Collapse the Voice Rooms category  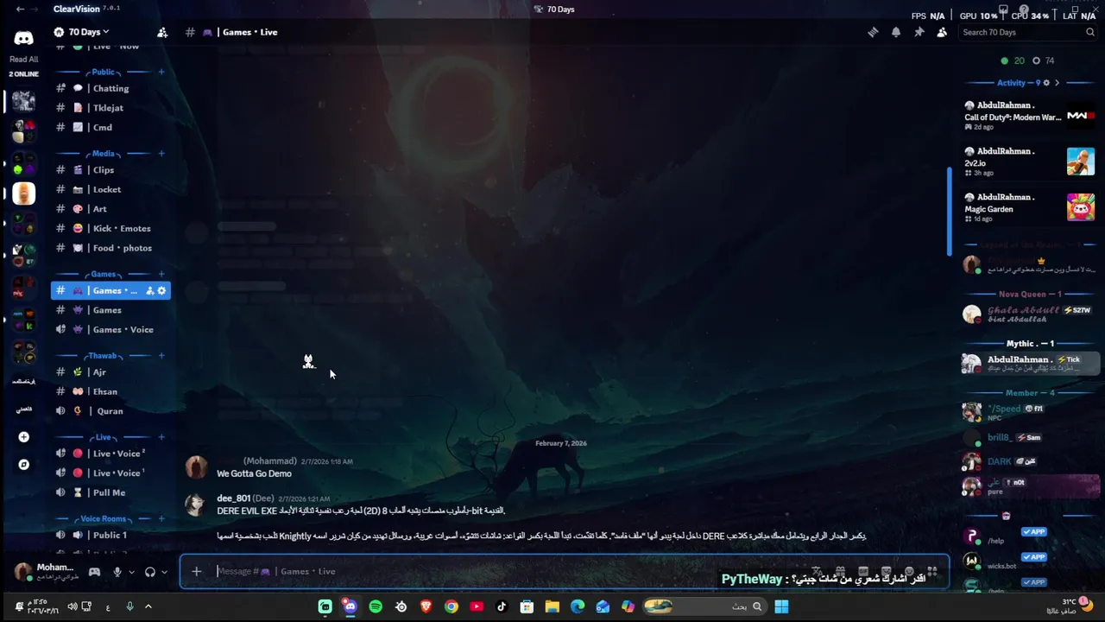[x=104, y=518]
